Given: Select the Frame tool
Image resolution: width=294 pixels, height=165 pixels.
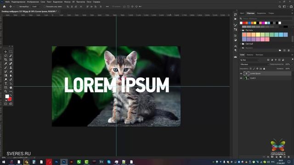Looking at the screenshot, I should click(x=11, y=60).
